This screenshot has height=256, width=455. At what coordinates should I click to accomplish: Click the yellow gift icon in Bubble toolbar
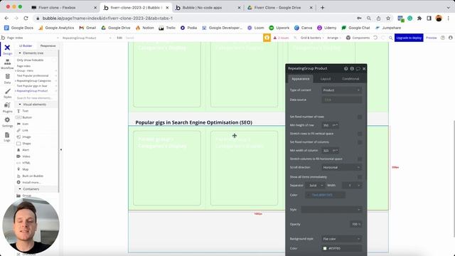(267, 38)
